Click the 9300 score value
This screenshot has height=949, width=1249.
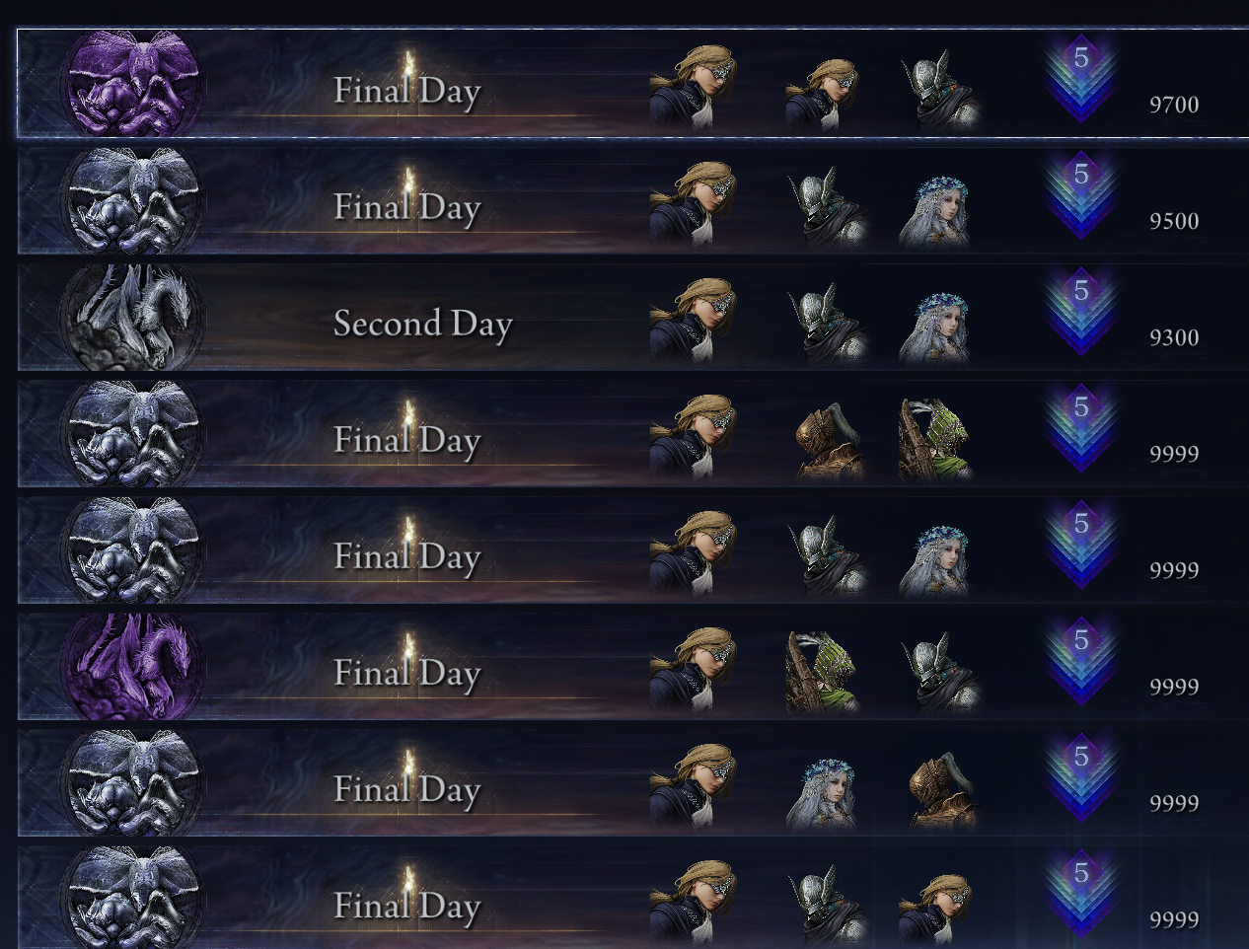1174,337
